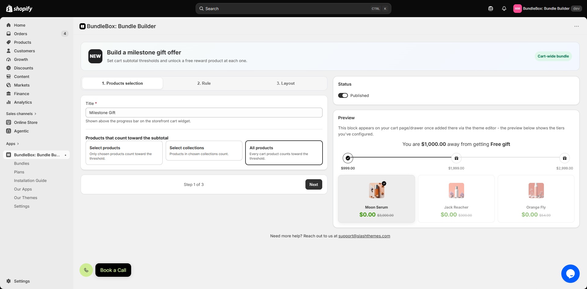Click the Products tag icon
587x289 pixels.
[x=9, y=42]
